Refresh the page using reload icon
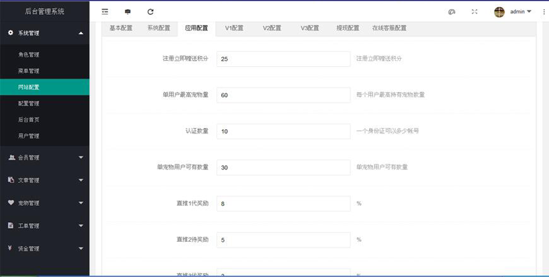The image size is (549, 277). tap(150, 12)
